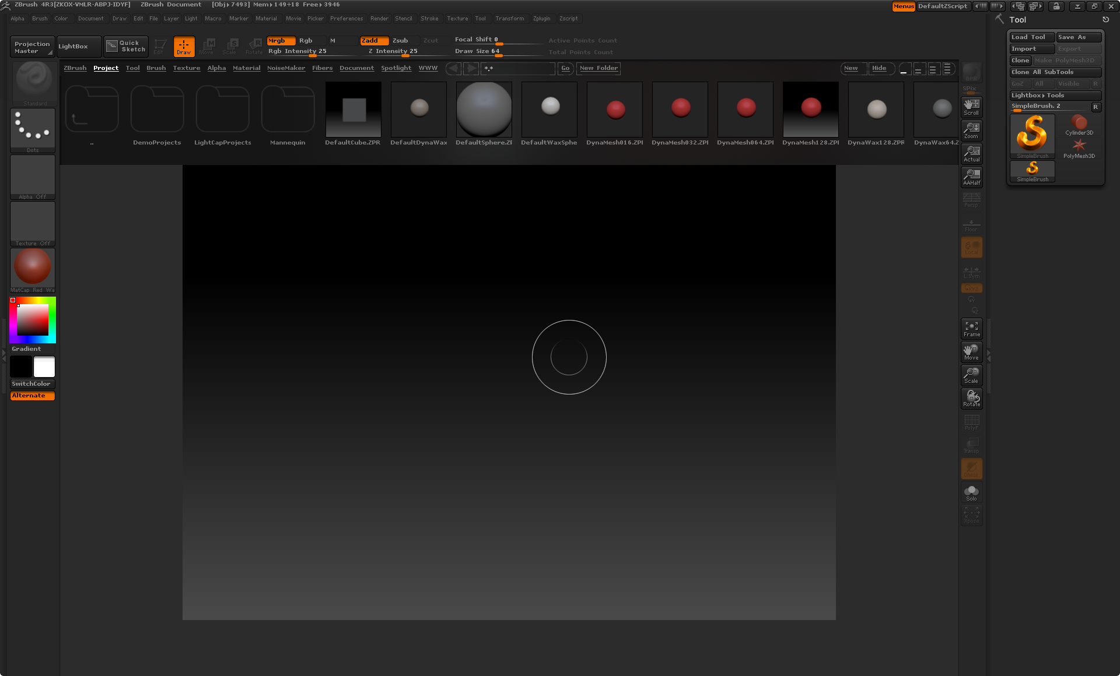Click the Scroll document icon
The height and width of the screenshot is (676, 1120).
point(971,107)
